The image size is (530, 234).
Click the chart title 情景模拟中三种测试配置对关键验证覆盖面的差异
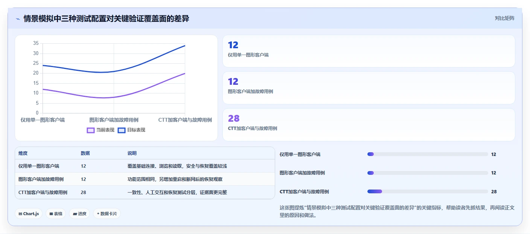pos(106,18)
